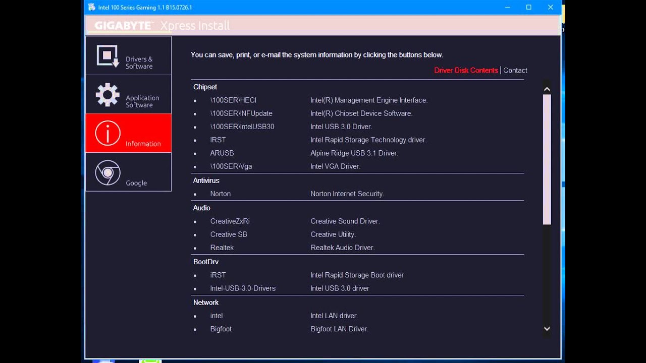Click Norton Internet Security description

(x=347, y=194)
